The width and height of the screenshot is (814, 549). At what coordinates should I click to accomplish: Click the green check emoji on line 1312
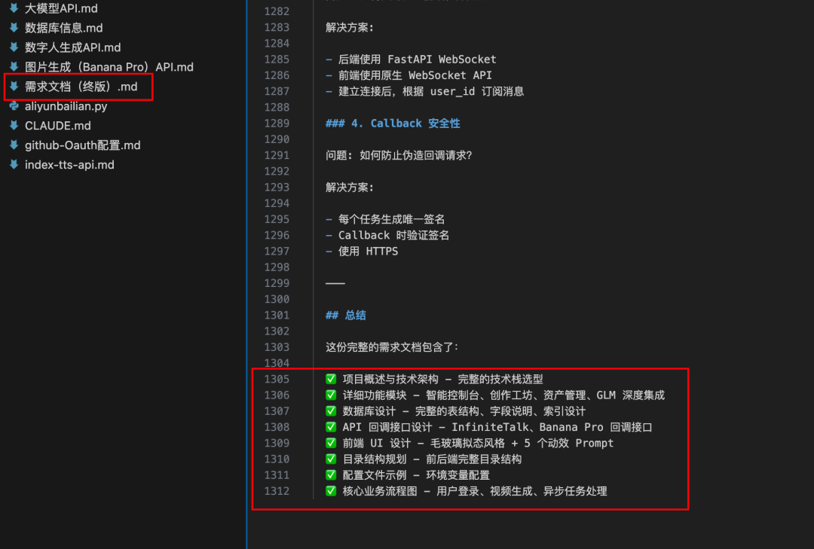pos(331,491)
